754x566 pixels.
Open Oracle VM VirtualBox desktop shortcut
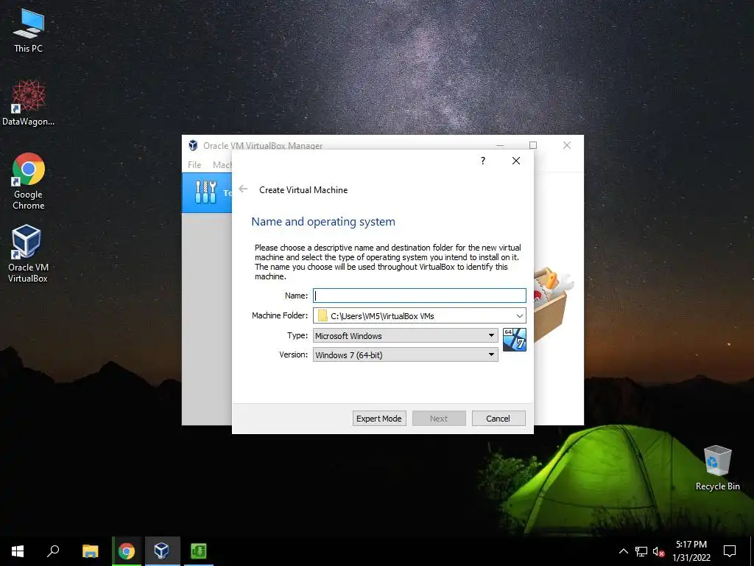pos(28,254)
